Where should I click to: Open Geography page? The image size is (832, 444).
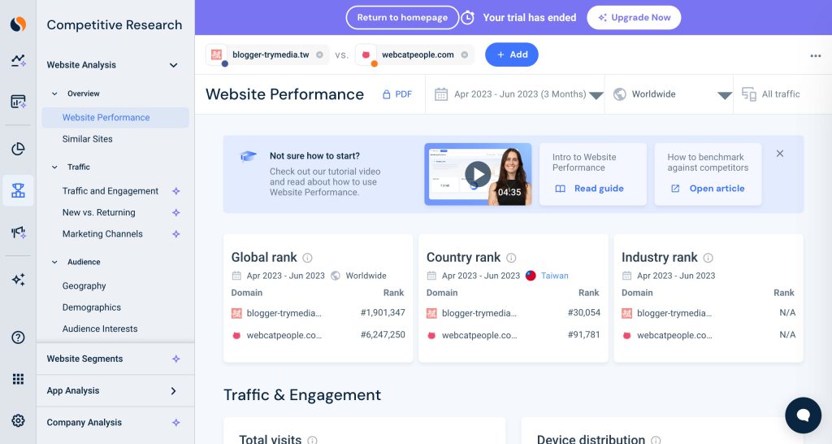84,285
